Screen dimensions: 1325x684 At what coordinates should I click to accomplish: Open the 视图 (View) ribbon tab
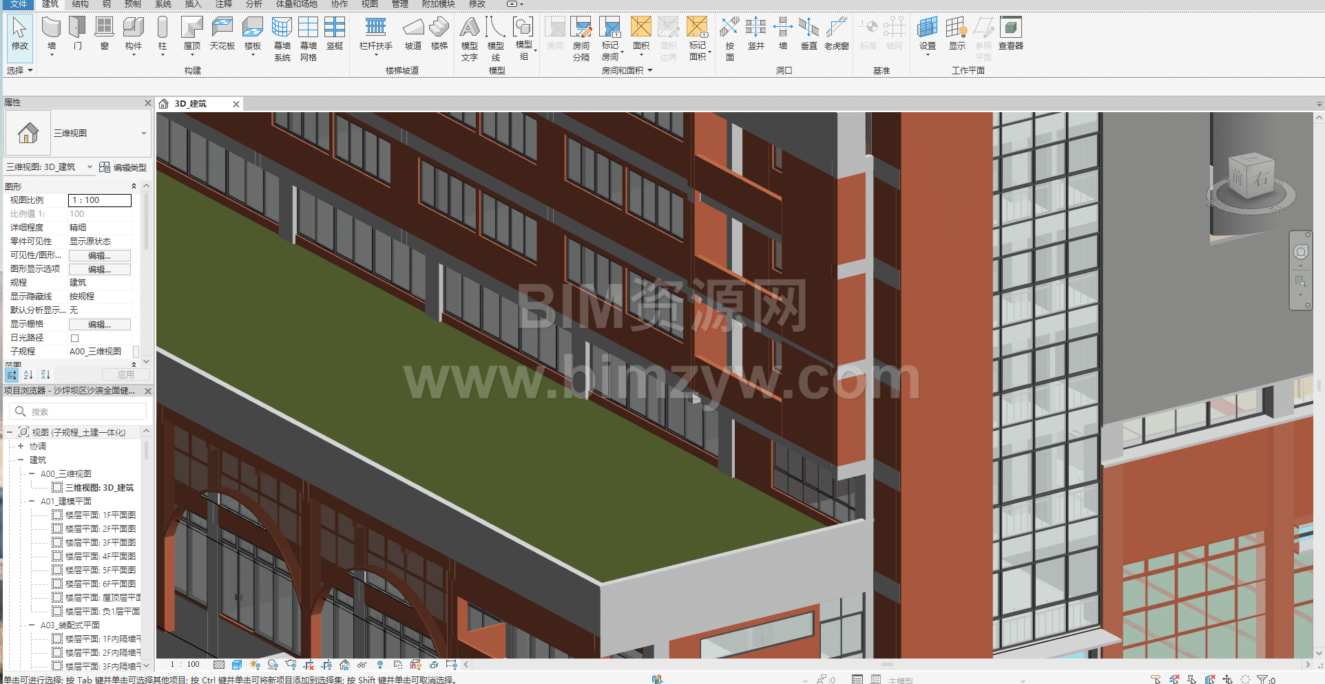coord(370,4)
